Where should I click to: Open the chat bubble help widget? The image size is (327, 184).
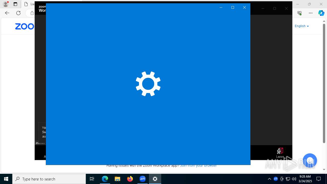point(310,160)
